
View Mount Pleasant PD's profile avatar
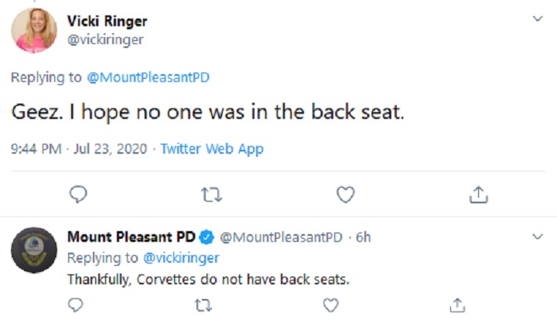click(x=34, y=250)
